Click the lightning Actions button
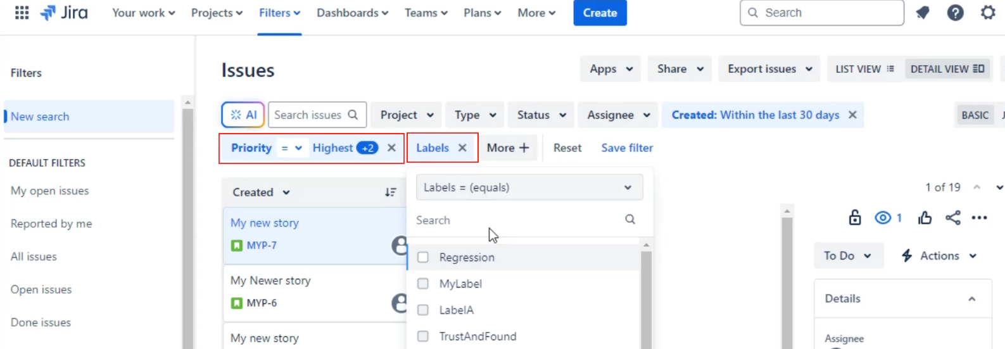The image size is (1005, 349). click(x=939, y=255)
